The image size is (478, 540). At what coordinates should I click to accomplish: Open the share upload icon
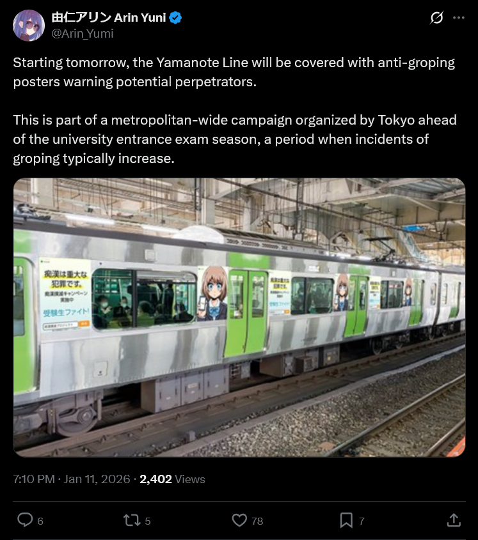[454, 520]
